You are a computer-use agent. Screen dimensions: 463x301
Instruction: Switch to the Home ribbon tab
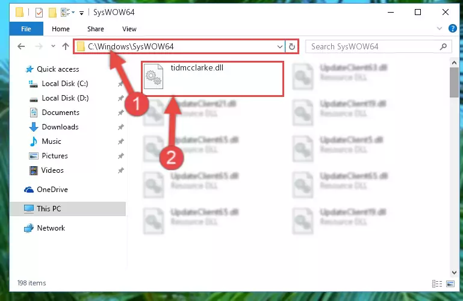coord(61,29)
